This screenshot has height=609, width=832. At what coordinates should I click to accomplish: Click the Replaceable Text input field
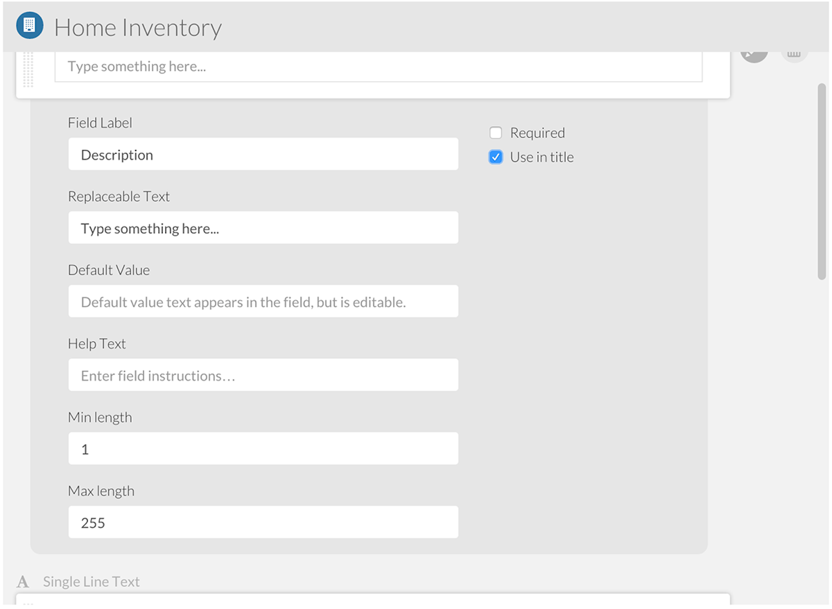[263, 228]
